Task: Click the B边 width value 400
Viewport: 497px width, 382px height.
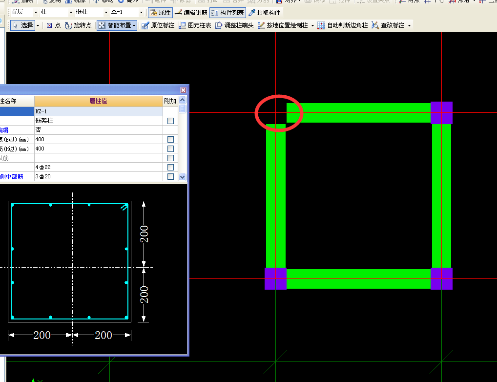Action: [99, 139]
